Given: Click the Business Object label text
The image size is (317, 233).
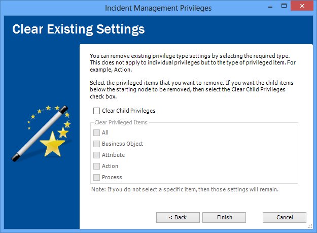Looking at the screenshot, I should (x=122, y=144).
